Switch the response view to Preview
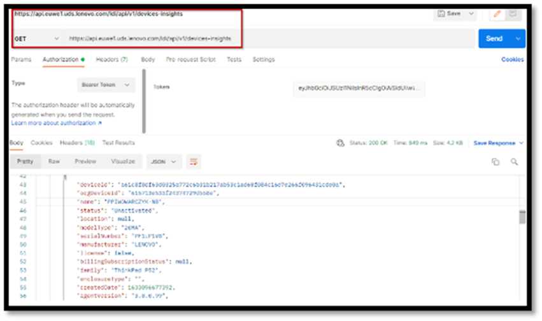This screenshot has width=542, height=321. [x=85, y=161]
